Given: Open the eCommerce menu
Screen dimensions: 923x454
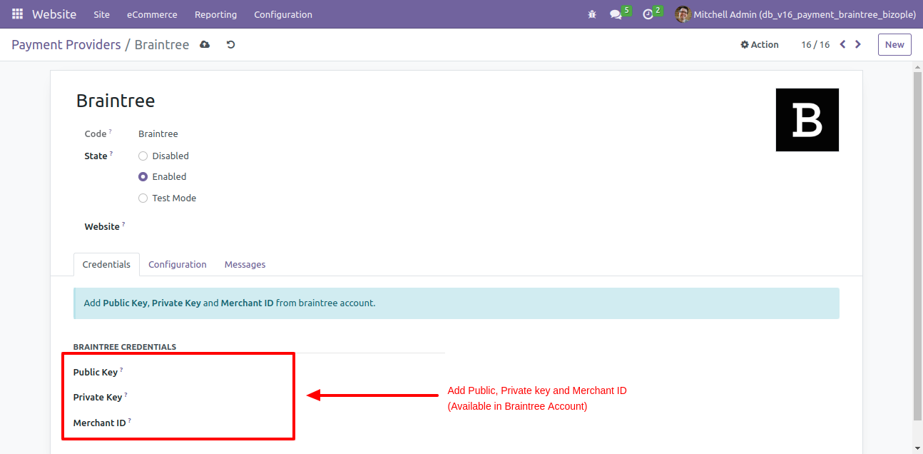Looking at the screenshot, I should pyautogui.click(x=152, y=14).
